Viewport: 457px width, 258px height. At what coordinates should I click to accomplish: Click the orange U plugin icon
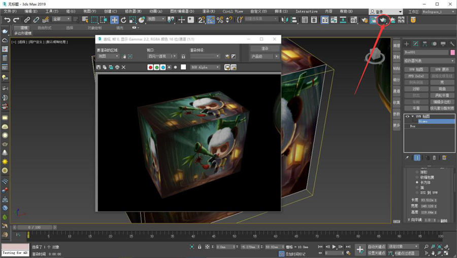pos(413,20)
